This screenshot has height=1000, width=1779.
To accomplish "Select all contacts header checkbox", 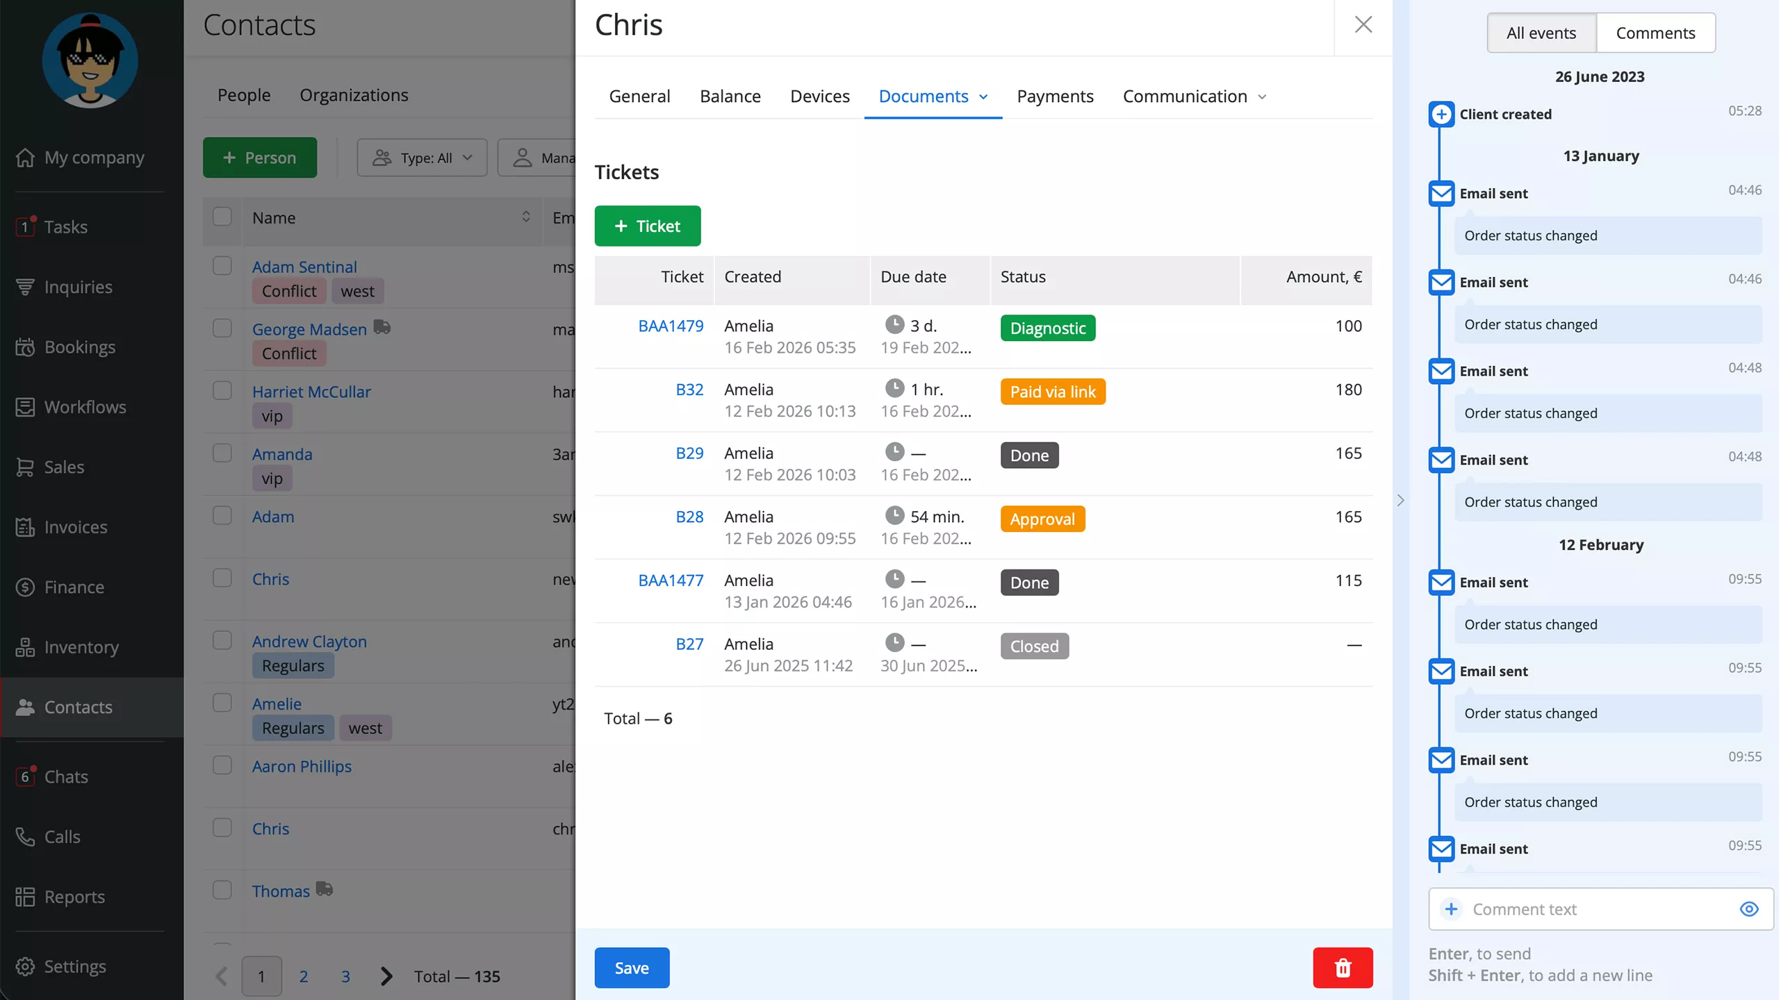I will pos(222,217).
